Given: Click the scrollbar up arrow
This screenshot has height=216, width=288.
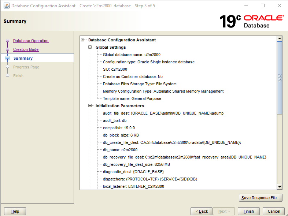Looking at the screenshot, I should [x=280, y=38].
